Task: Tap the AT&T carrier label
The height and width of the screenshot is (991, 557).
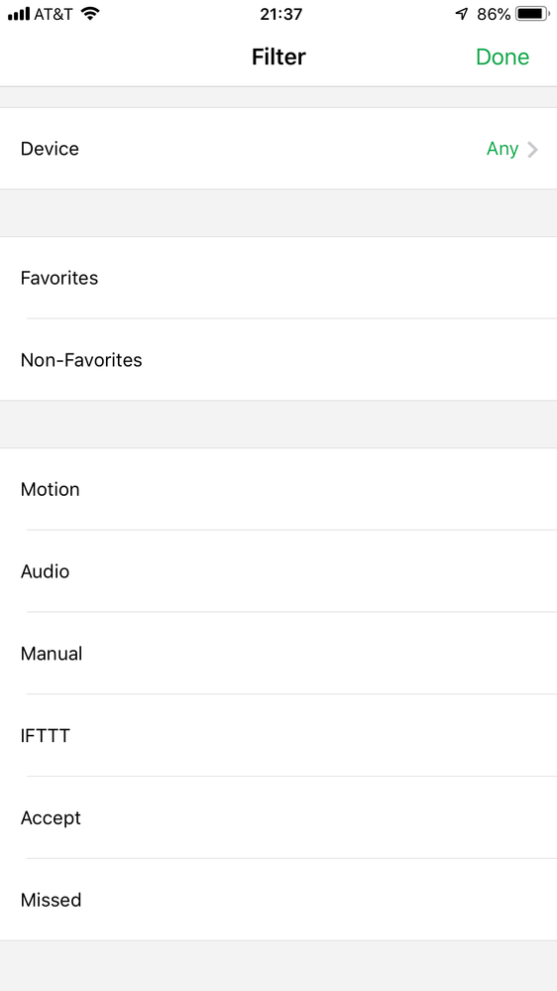Action: pyautogui.click(x=55, y=14)
